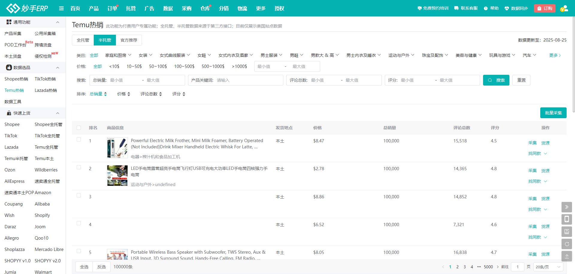Collapse the 通用功能 section

[x=58, y=22]
